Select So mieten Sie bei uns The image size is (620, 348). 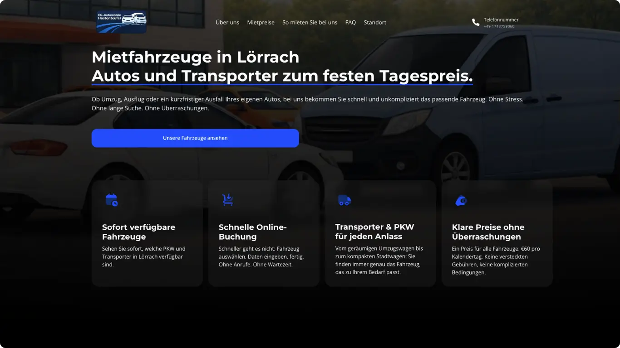[x=310, y=22]
